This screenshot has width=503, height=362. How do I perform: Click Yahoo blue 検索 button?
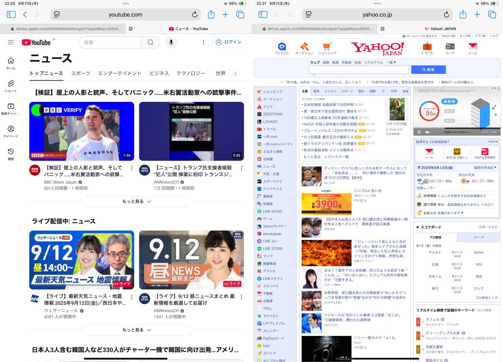click(428, 70)
